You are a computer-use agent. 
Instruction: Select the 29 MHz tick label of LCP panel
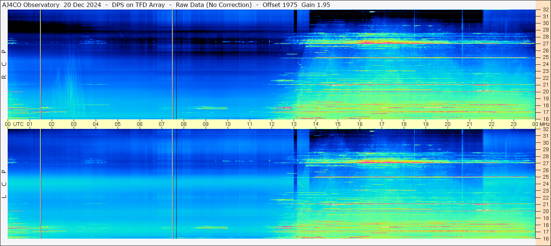click(546, 149)
